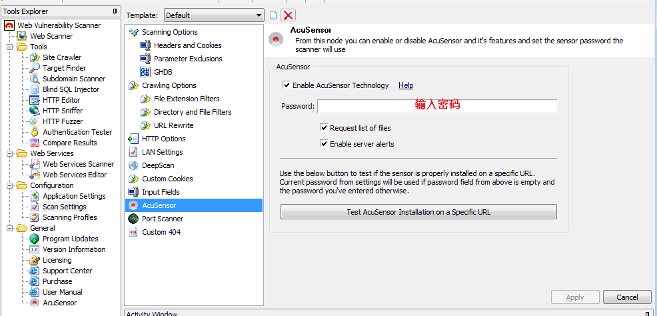Click the Help link

406,85
